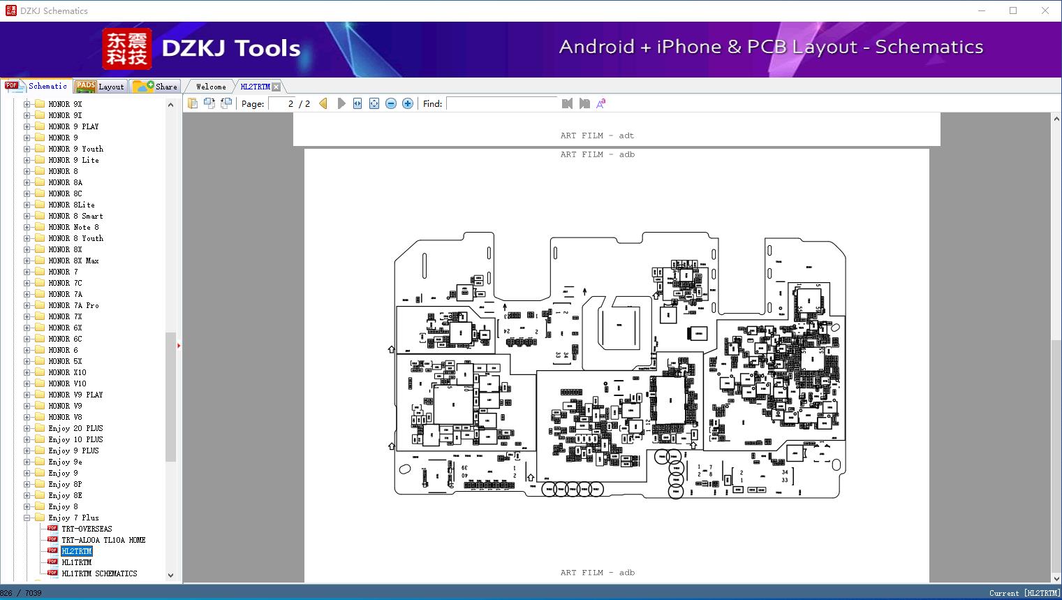Expand the HONOR 6X folder
The height and width of the screenshot is (600, 1062).
click(27, 328)
